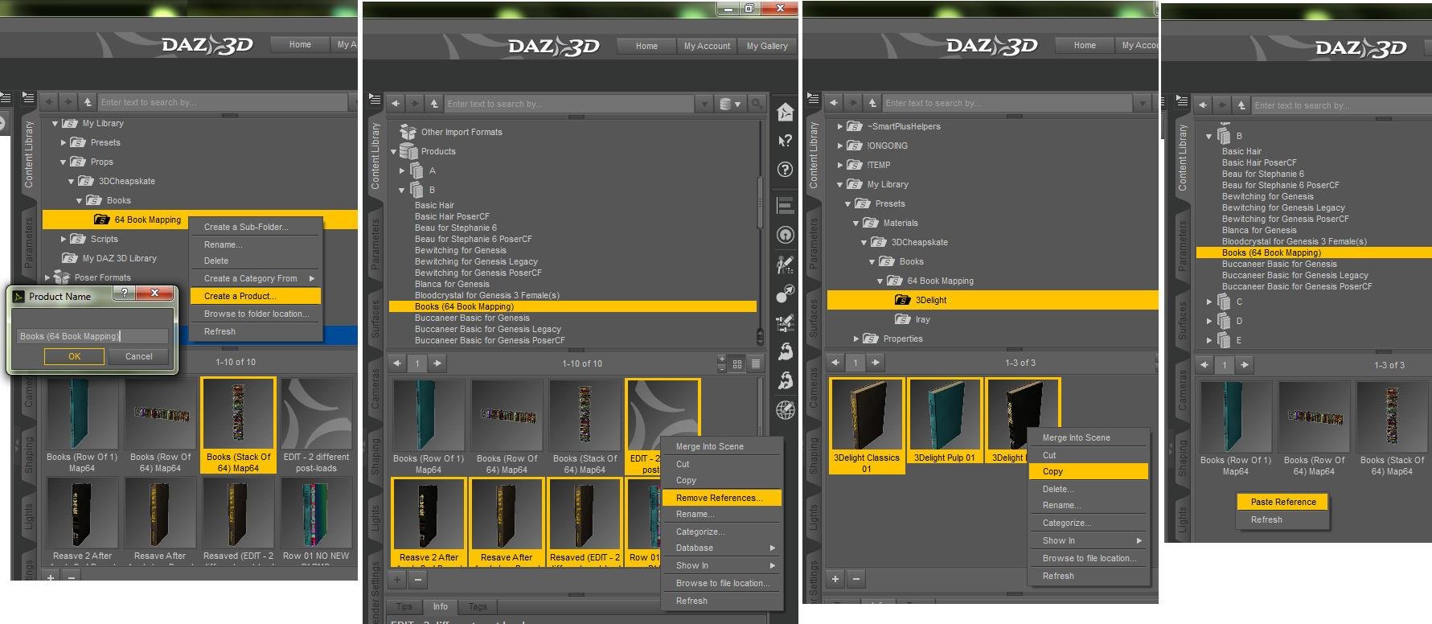The image size is (1432, 624).
Task: Click the plus button below second panel's thumbnails
Action: 397,578
